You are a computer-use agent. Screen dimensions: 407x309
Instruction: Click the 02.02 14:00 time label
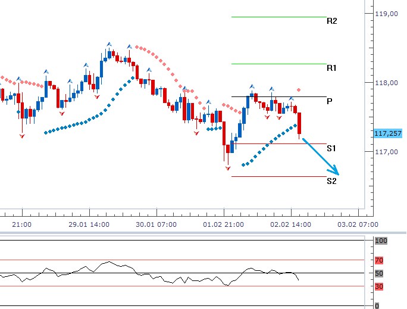tap(291, 225)
